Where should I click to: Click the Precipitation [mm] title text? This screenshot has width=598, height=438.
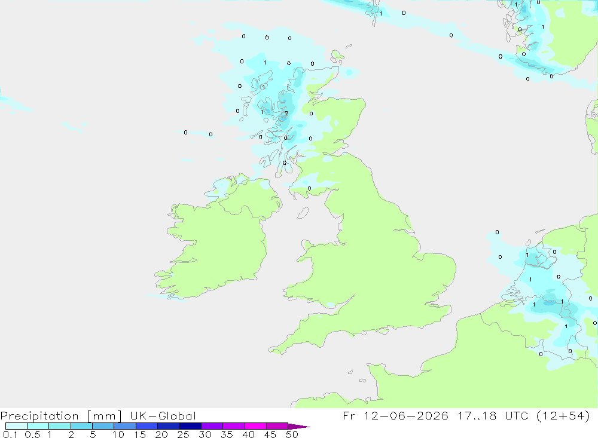point(61,415)
